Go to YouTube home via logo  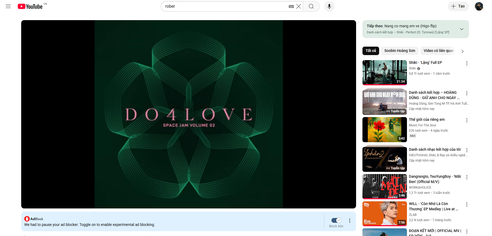(30, 6)
